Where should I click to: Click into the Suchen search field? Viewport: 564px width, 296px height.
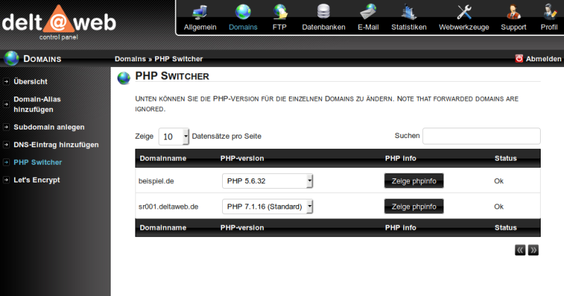482,136
